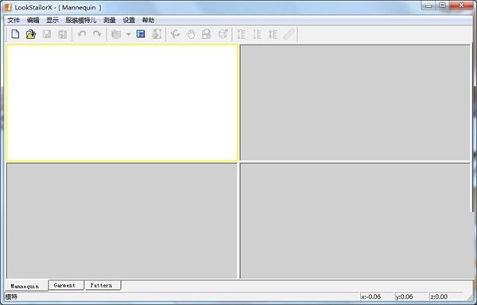Open a file using folder icon
This screenshot has height=305, width=477.
click(x=31, y=34)
